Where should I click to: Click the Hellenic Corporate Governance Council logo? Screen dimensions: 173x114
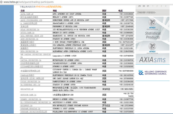pos(153,73)
